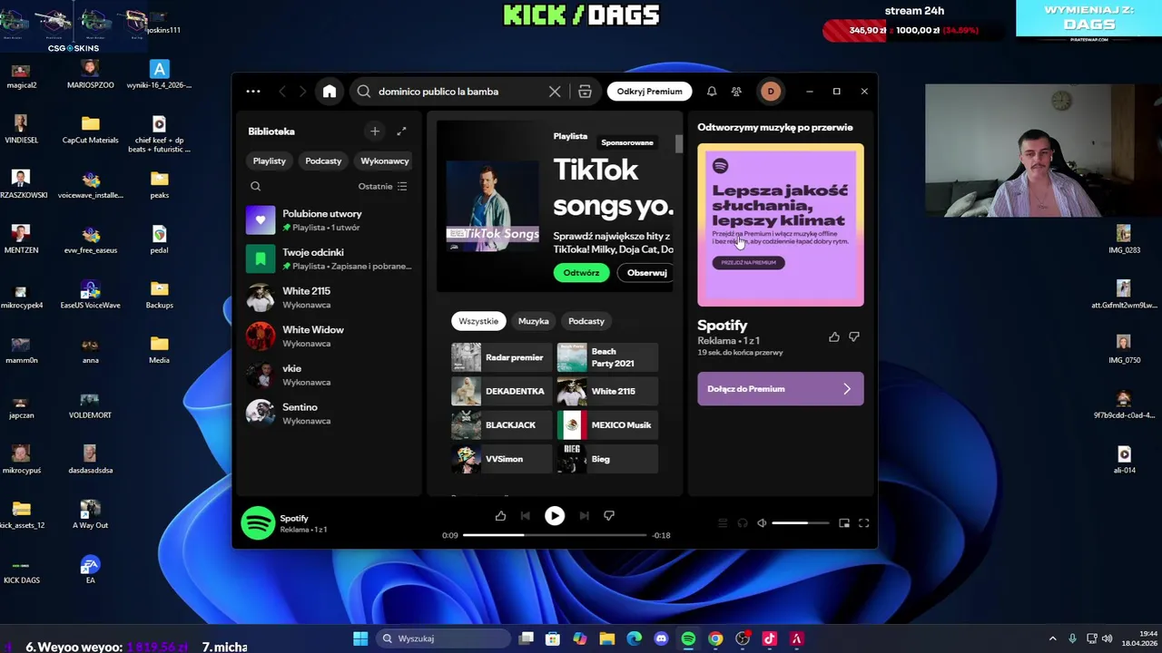This screenshot has width=1162, height=653.
Task: Select the Muzyka filter chip
Action: point(533,321)
